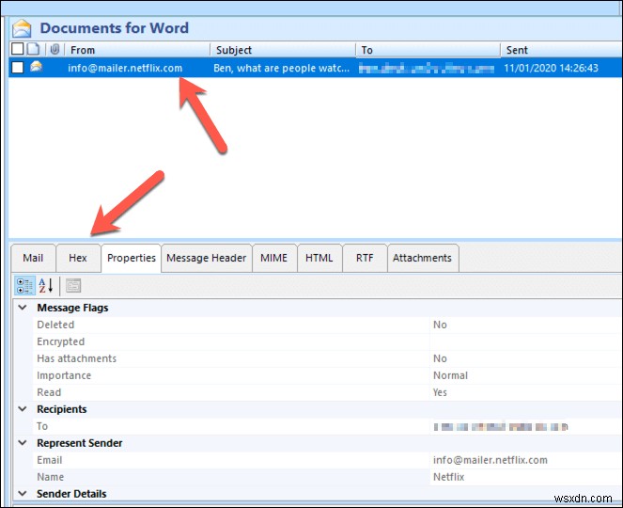
Task: Check the box for the Netflix email row
Action: click(18, 68)
